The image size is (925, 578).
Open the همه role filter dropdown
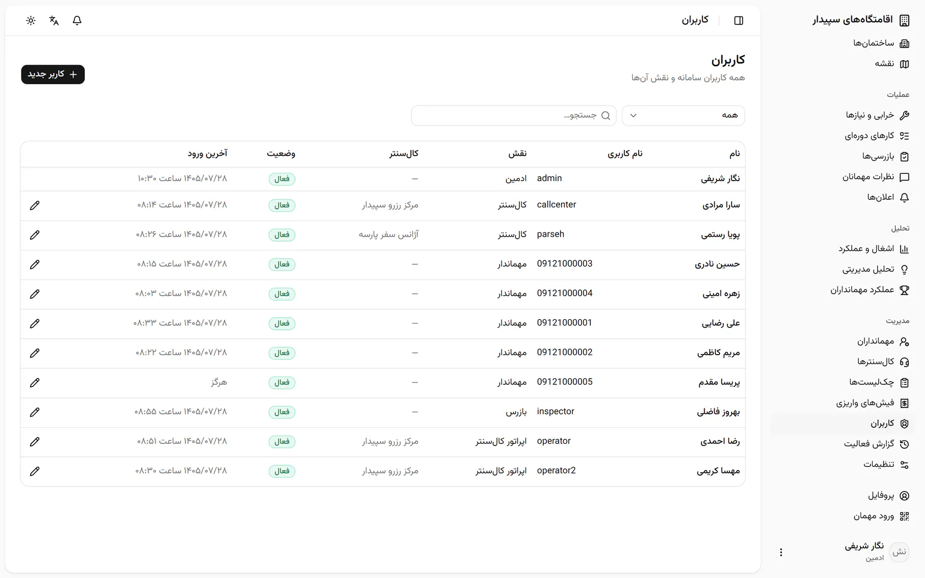click(683, 116)
